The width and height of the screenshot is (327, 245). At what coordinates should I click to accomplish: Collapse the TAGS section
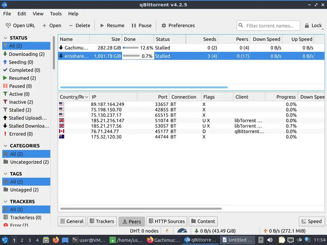6,173
